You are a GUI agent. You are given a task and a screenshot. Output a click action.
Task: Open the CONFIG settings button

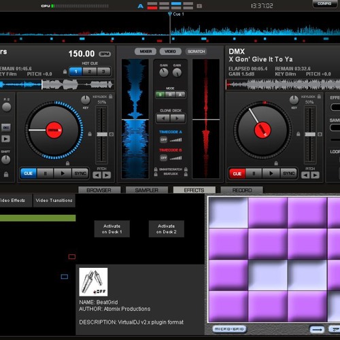pyautogui.click(x=324, y=4)
